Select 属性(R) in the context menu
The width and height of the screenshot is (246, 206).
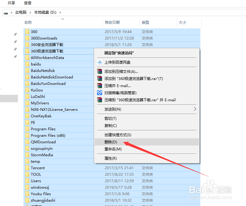point(147,158)
